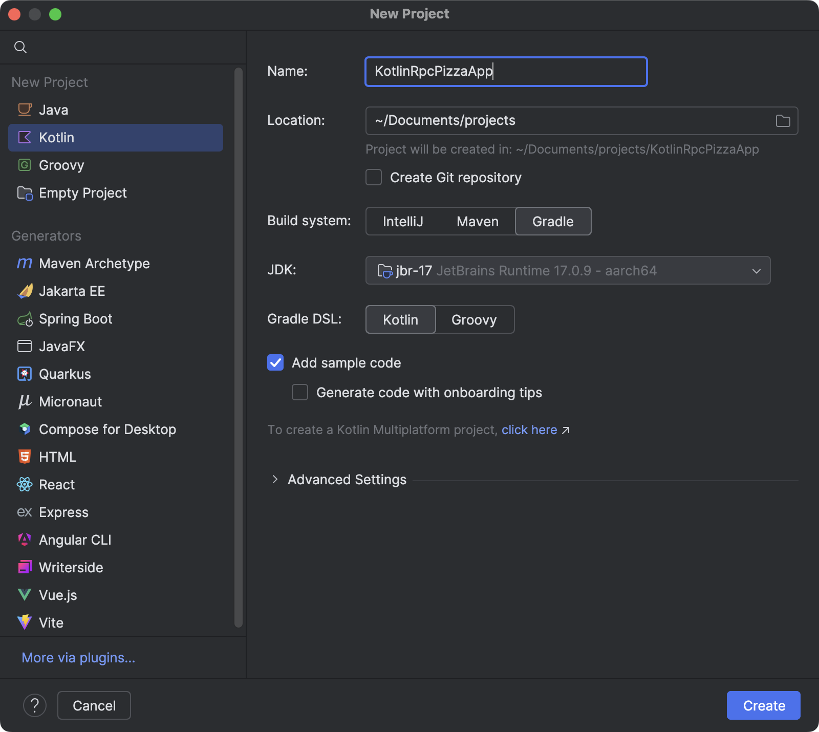The image size is (819, 732).
Task: Select the Groovy generator icon
Action: (25, 165)
